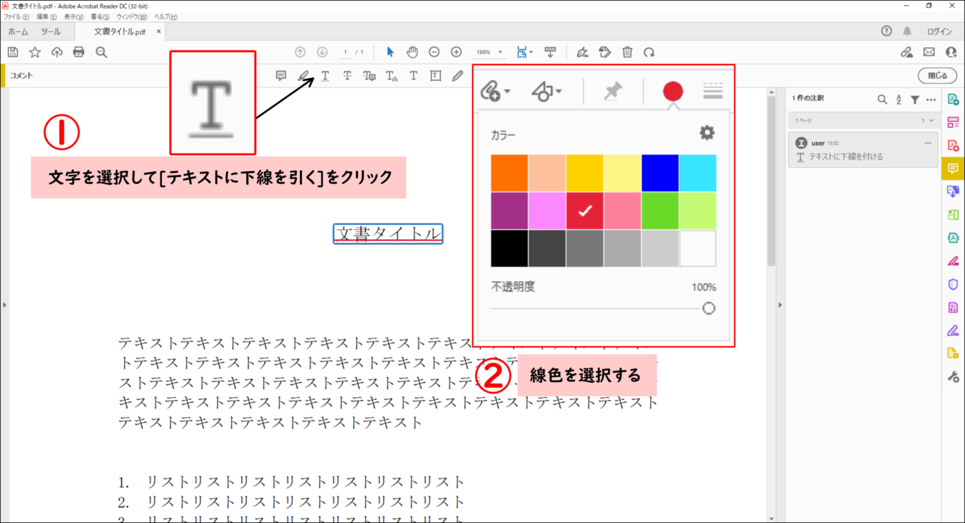Collapse the right pane arrow toggle
This screenshot has width=965, height=523.
click(x=780, y=305)
